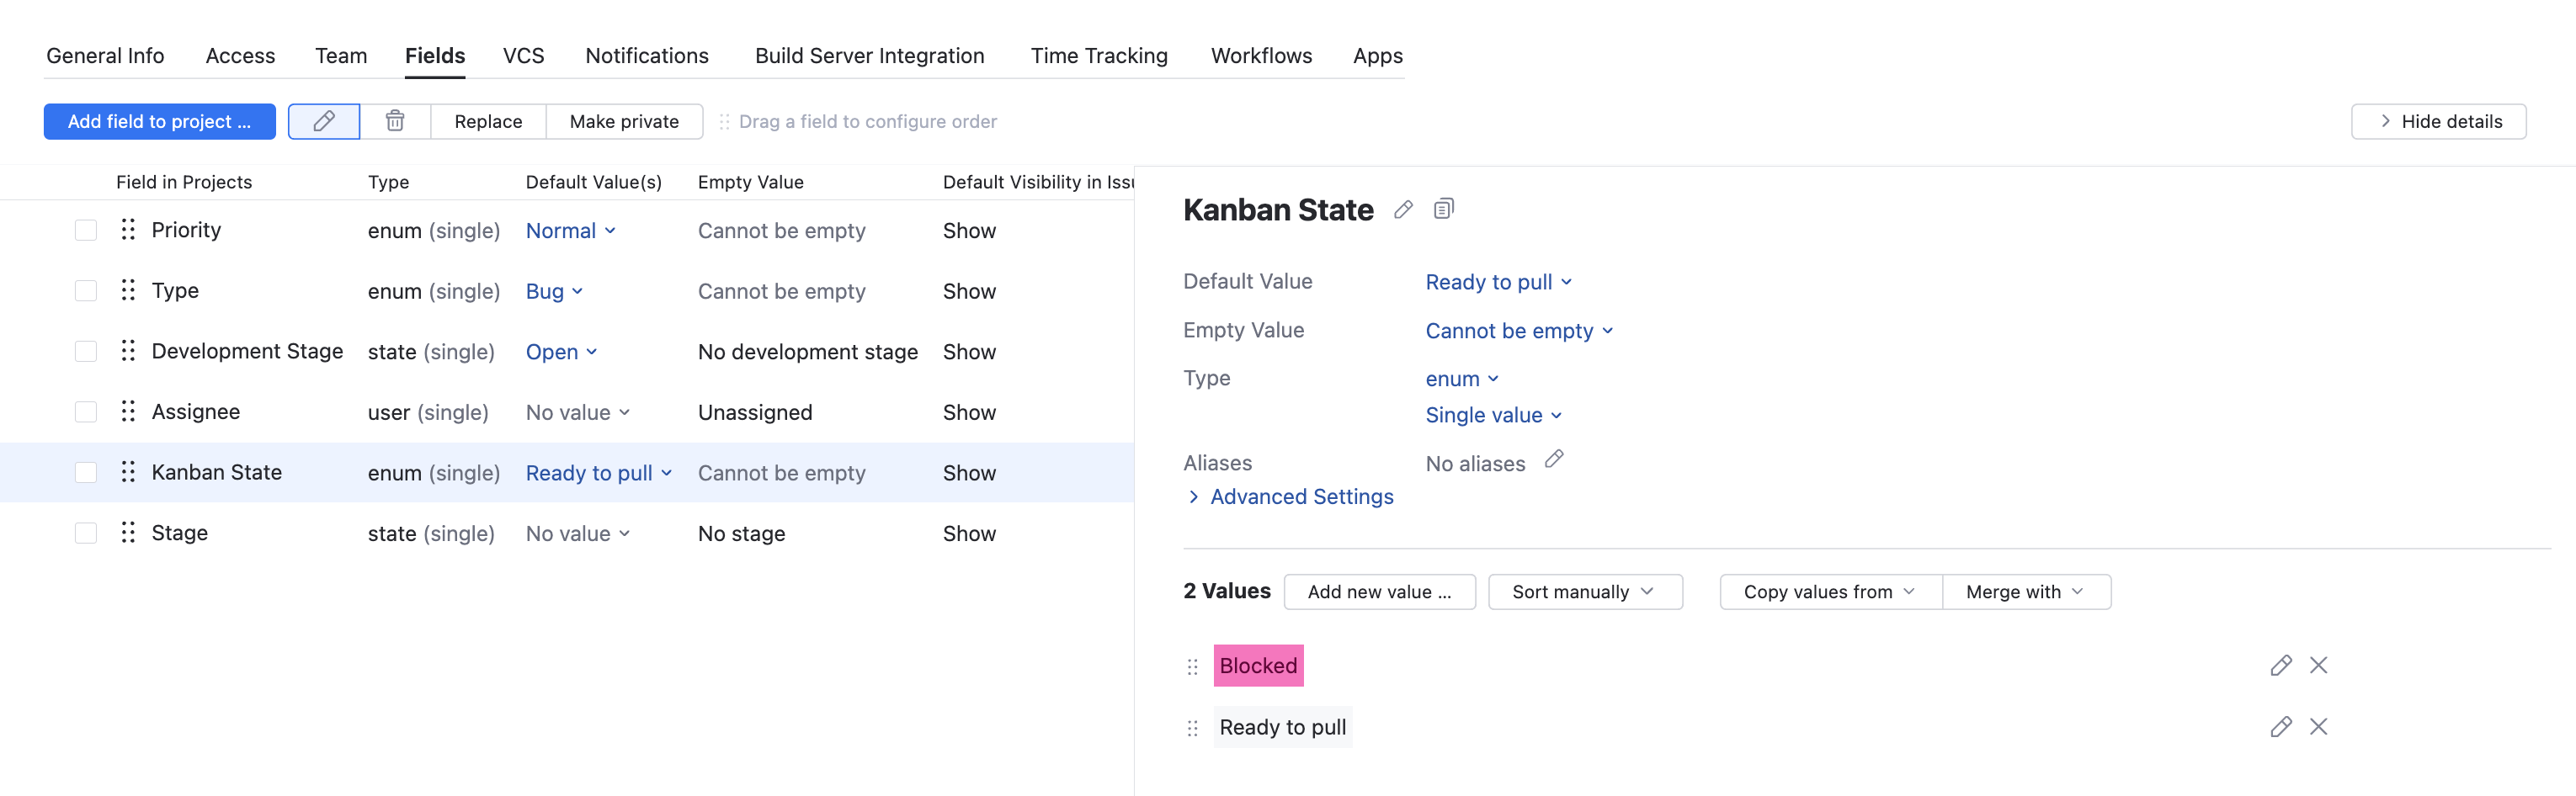Screen dimensions: 2576x796
Task: Click drag handle for Priority field
Action: coord(128,230)
